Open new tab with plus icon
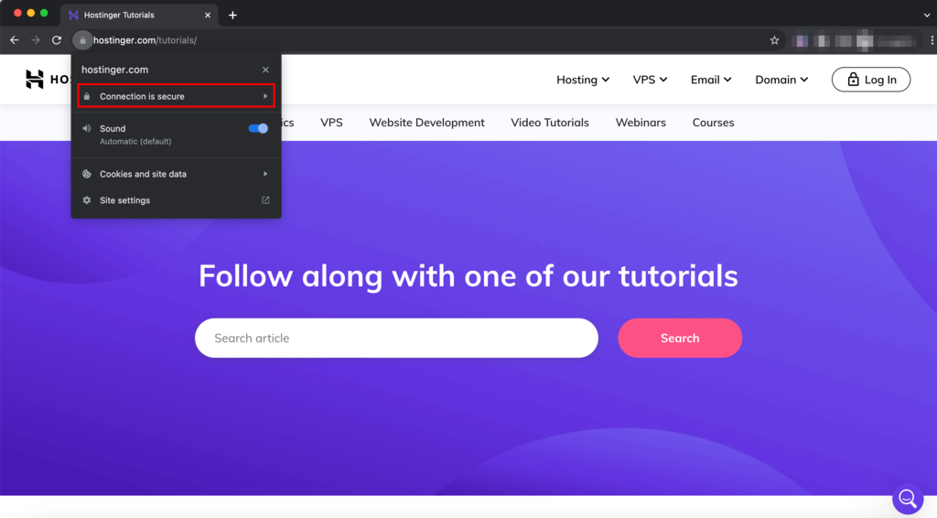This screenshot has width=937, height=518. (232, 15)
